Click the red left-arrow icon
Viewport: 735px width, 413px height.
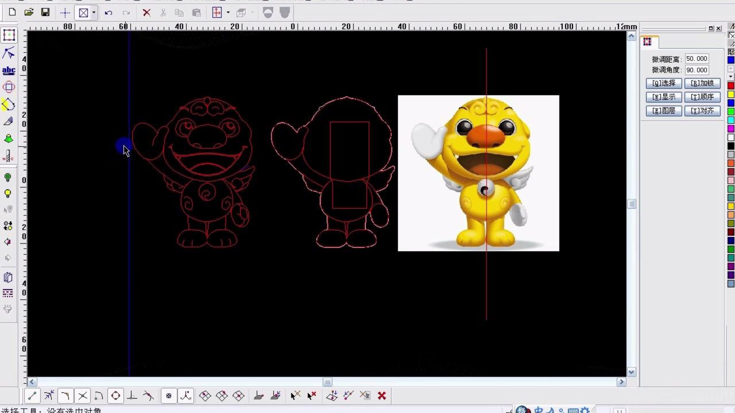[8, 242]
